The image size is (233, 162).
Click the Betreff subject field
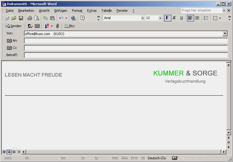pyautogui.click(x=126, y=55)
